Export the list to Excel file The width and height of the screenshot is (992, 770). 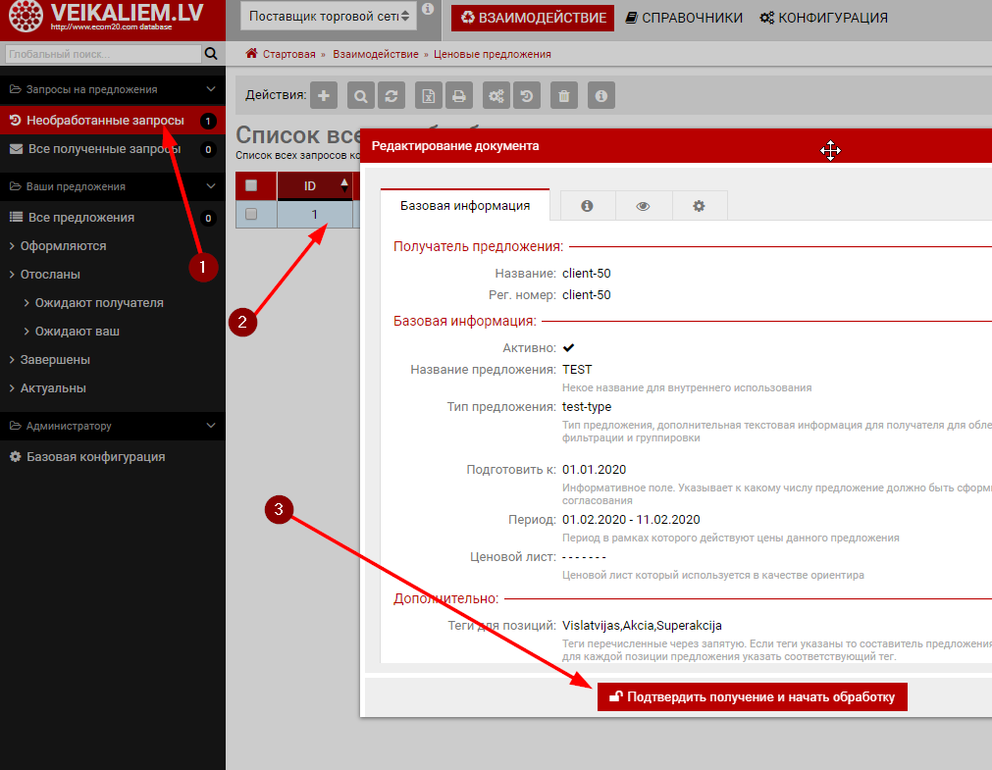pyautogui.click(x=429, y=95)
